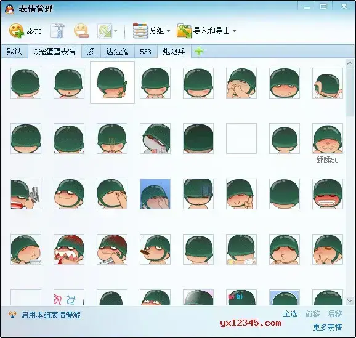This screenshot has width=356, height=338.
Task: Add a new group with green plus
Action: [x=199, y=51]
